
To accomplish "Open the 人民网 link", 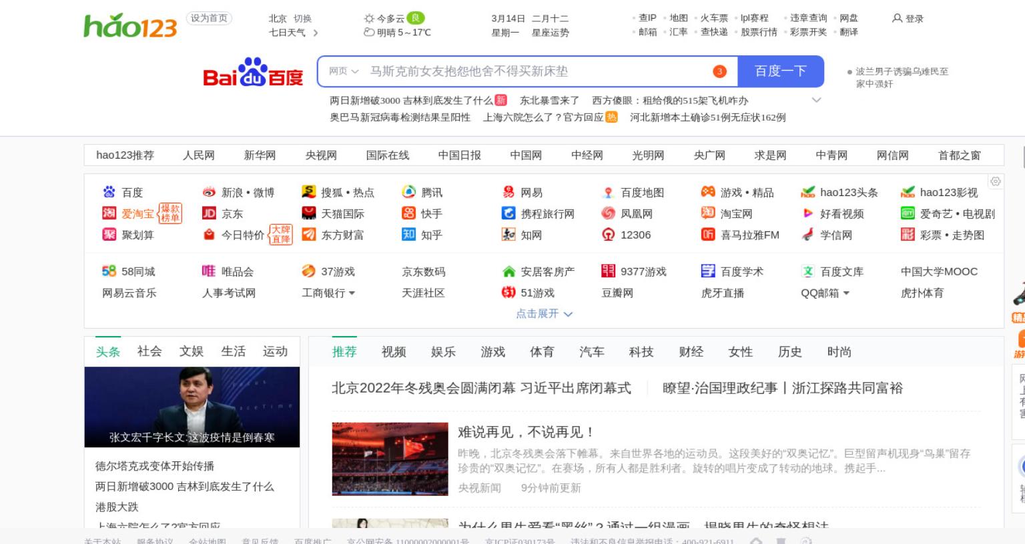I will (x=199, y=155).
